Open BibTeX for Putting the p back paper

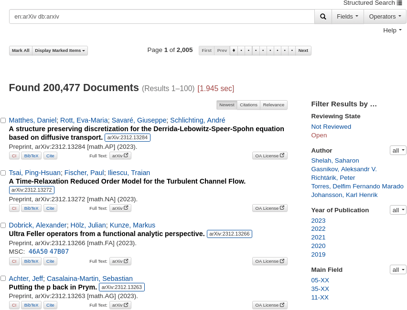coord(32,305)
